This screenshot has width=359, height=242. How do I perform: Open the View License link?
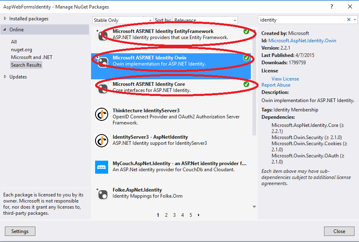[285, 79]
